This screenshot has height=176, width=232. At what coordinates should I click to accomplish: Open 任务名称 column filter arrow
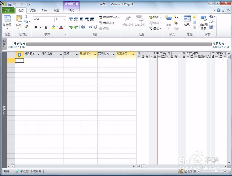pyautogui.click(x=61, y=55)
